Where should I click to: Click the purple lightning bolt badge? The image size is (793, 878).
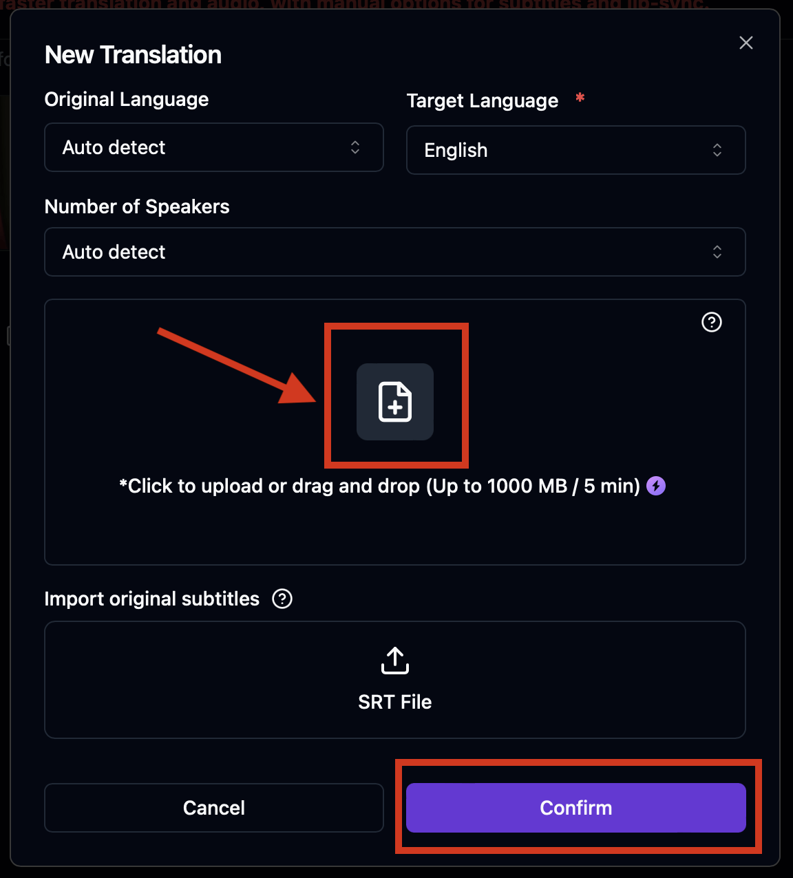656,486
